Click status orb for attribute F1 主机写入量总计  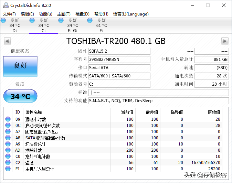click(8, 169)
